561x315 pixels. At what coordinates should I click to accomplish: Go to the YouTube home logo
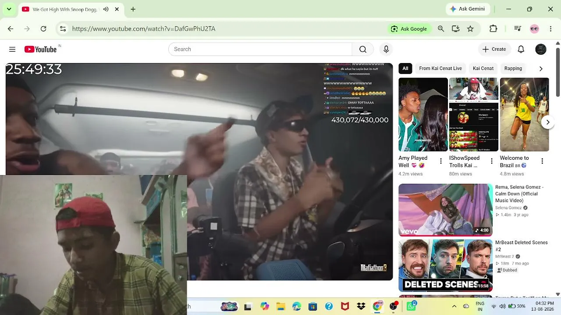tap(40, 49)
